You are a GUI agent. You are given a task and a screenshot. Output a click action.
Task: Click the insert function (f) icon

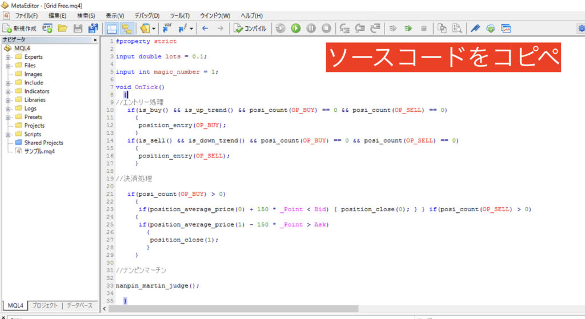183,29
